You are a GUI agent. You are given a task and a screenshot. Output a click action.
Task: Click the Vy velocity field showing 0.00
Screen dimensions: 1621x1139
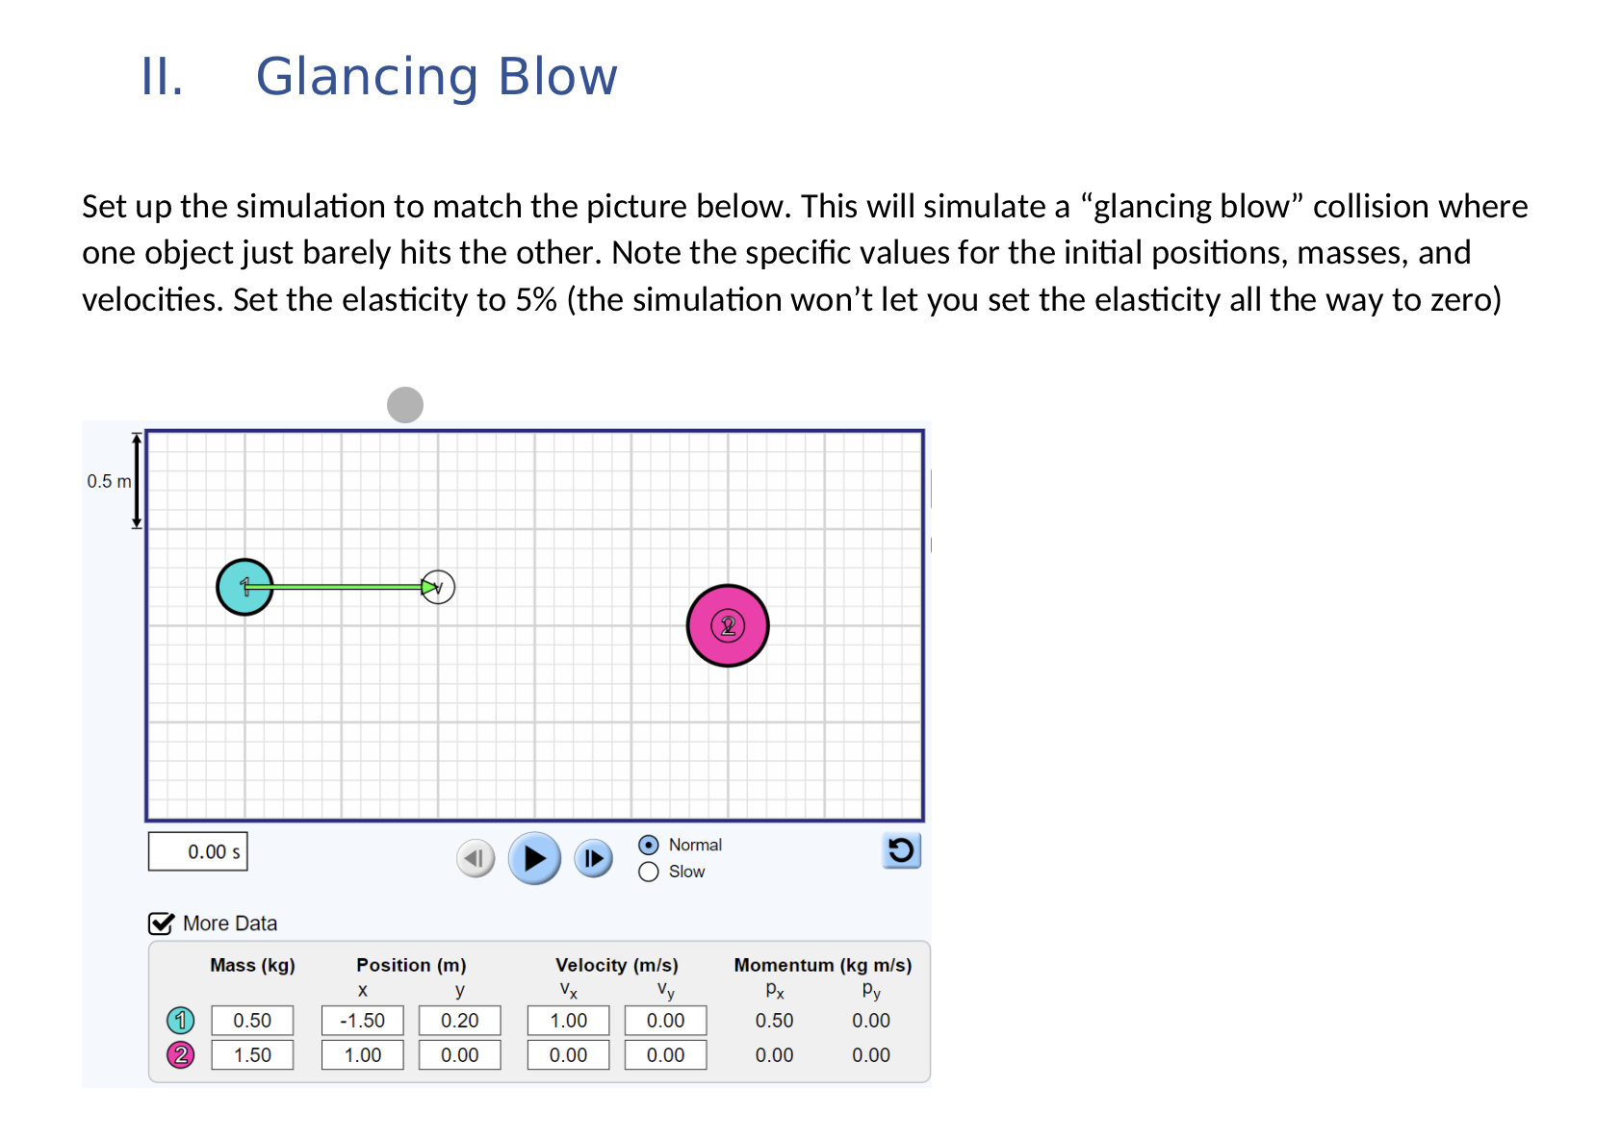click(666, 1020)
